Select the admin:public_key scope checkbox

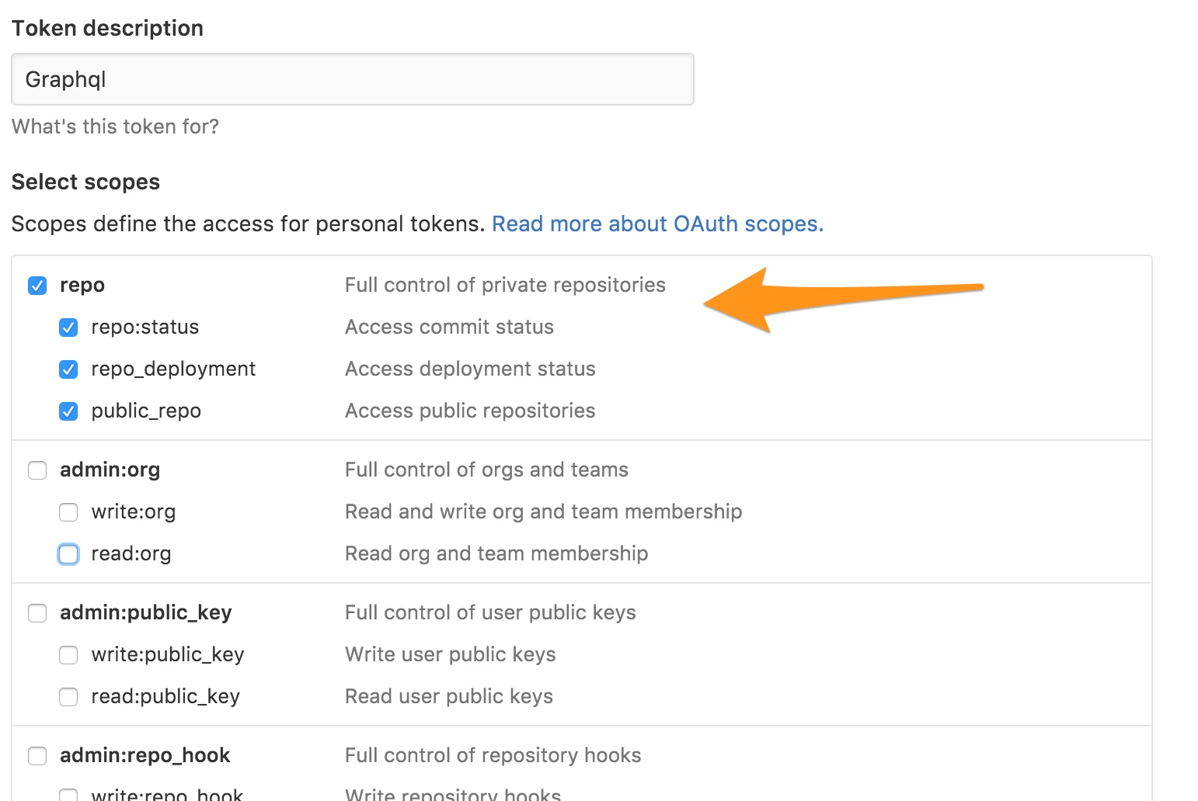pos(37,613)
